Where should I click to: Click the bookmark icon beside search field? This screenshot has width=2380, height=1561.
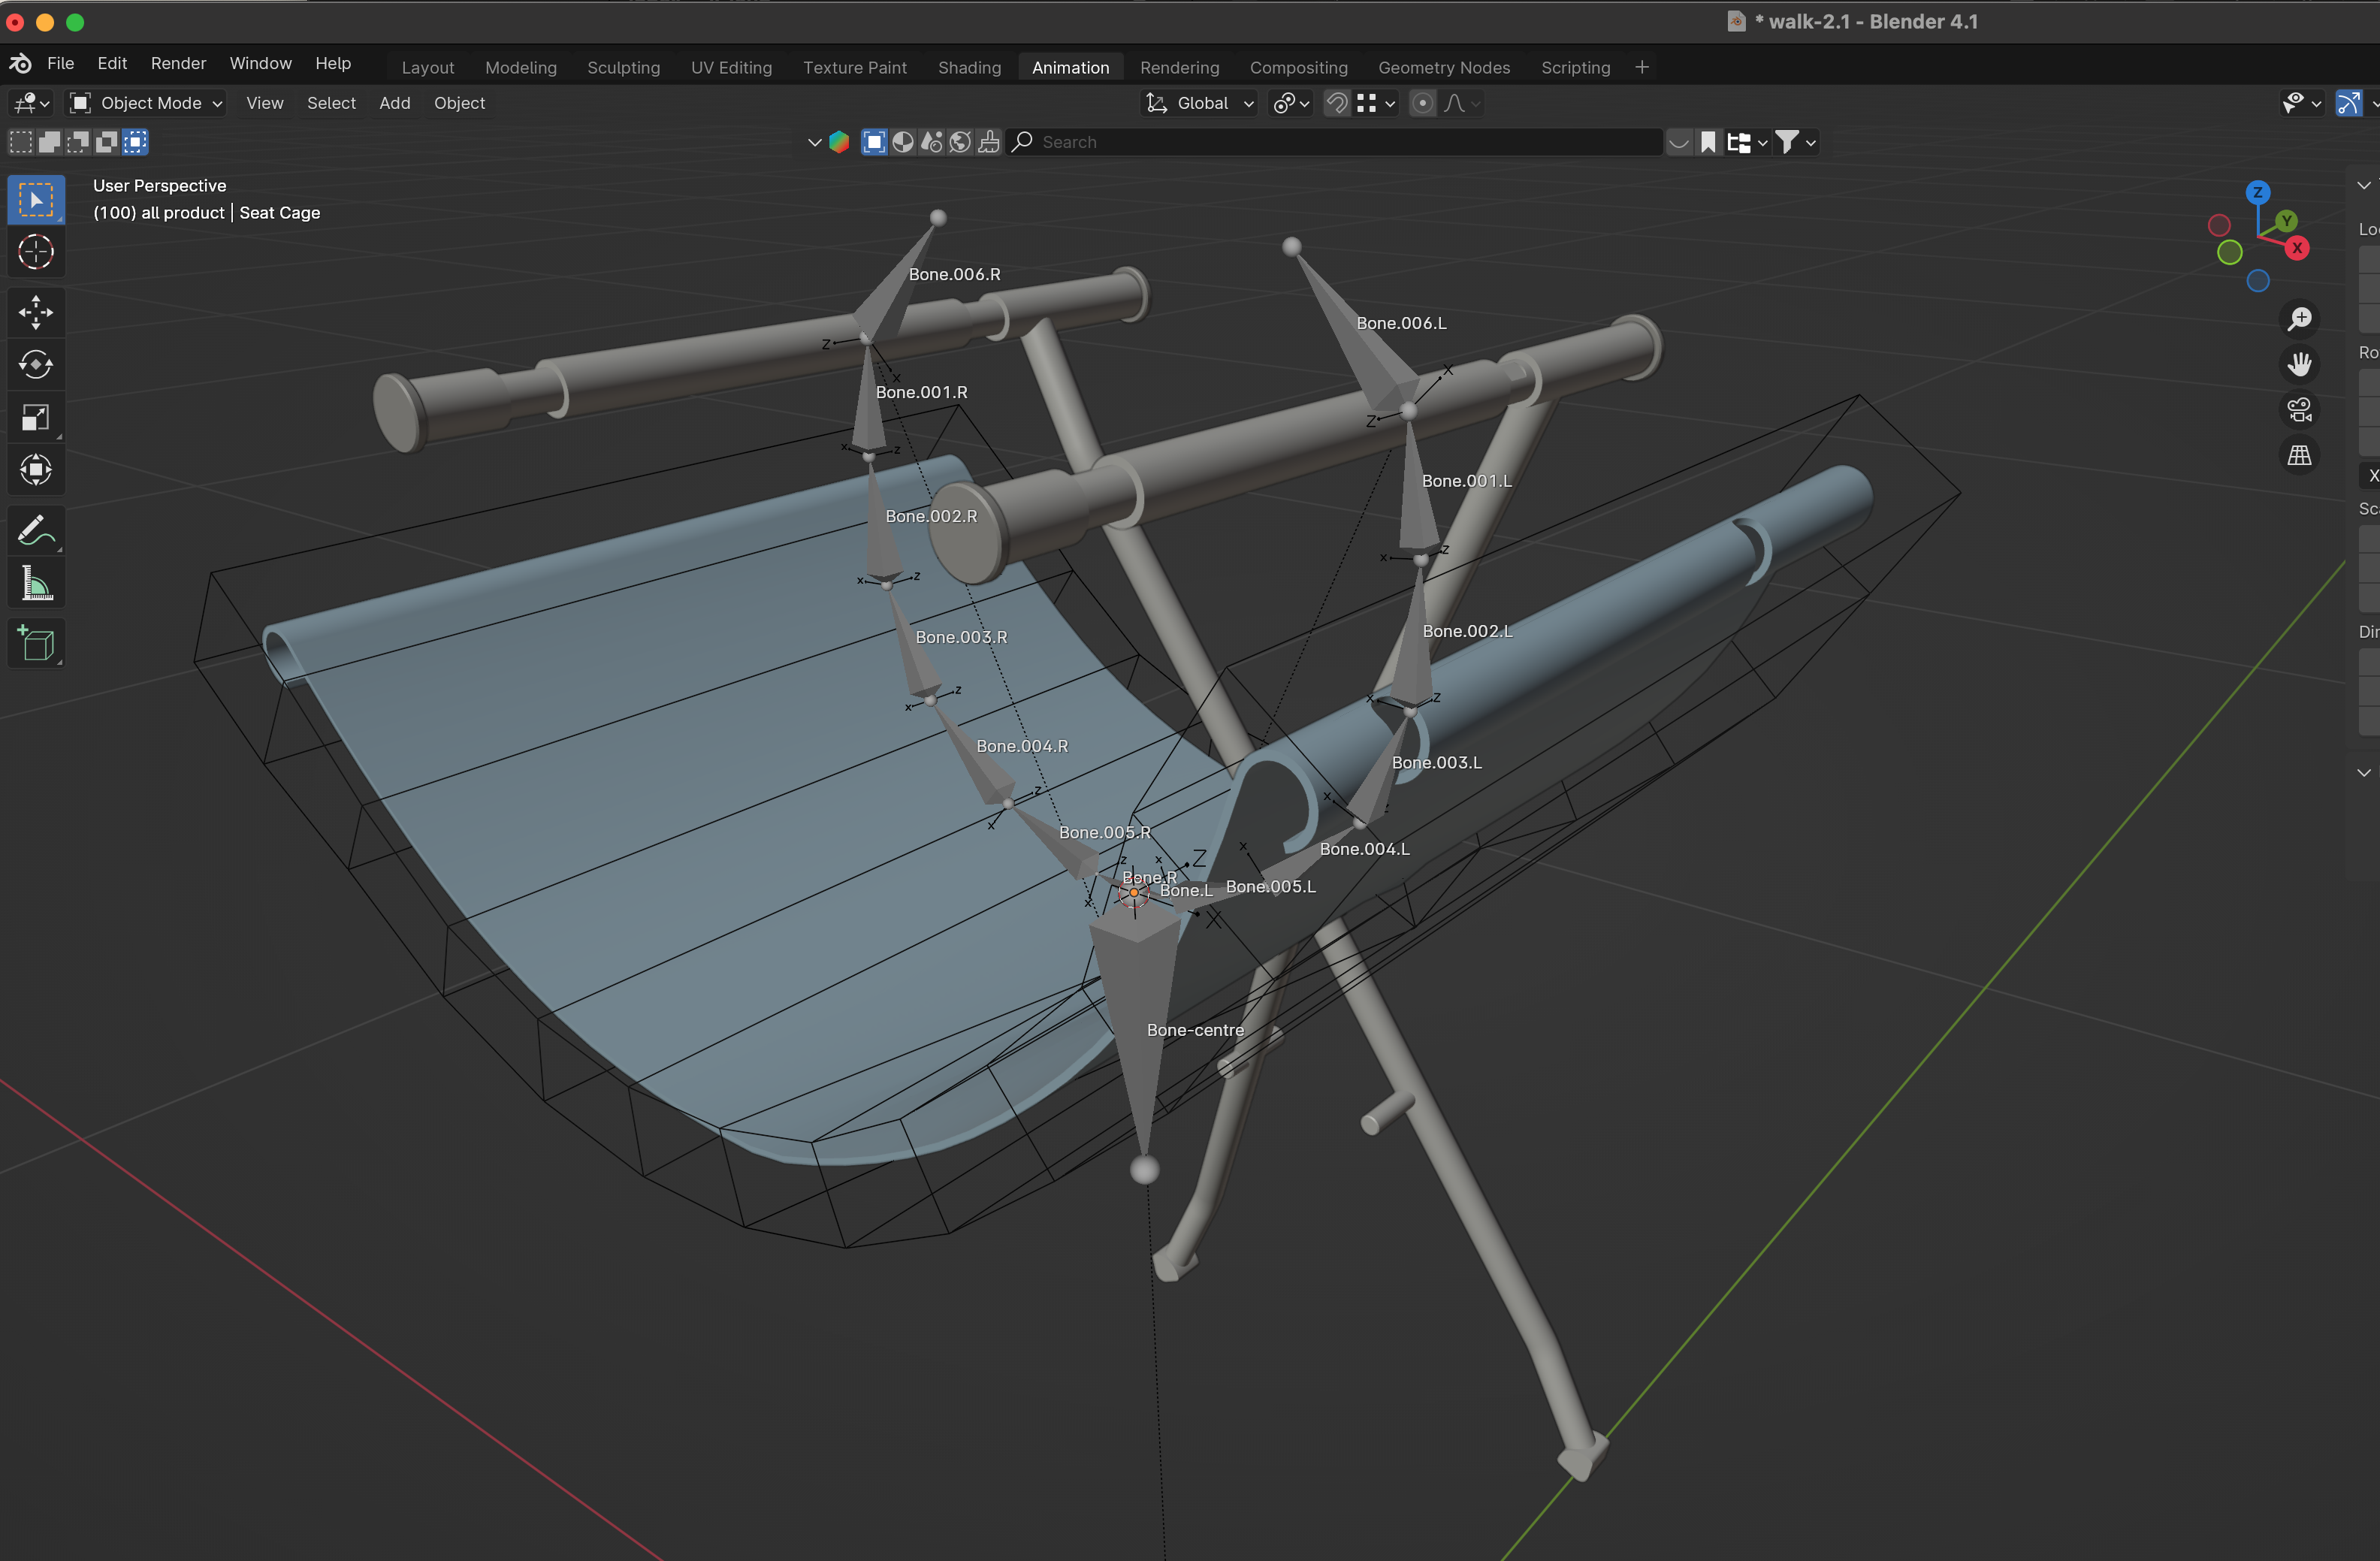coord(1708,142)
